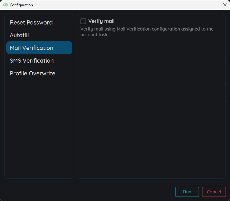This screenshot has width=230, height=201.
Task: Click the 'Configuration' window title text
Action: [21, 5]
